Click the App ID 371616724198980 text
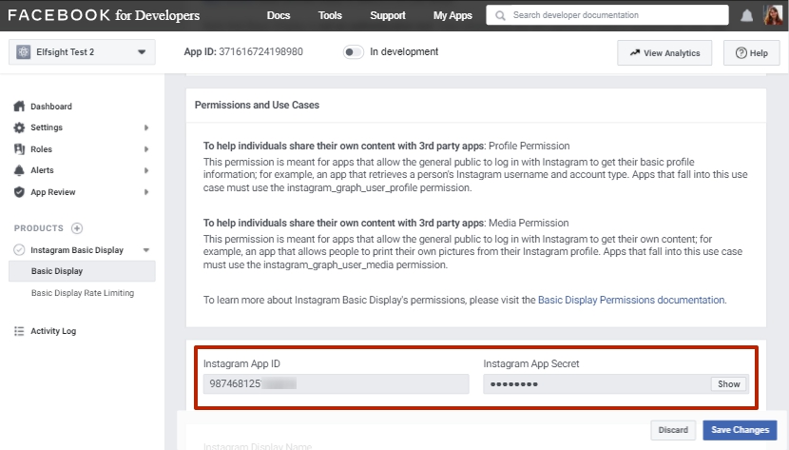Screen dimensions: 789x450 tap(243, 51)
